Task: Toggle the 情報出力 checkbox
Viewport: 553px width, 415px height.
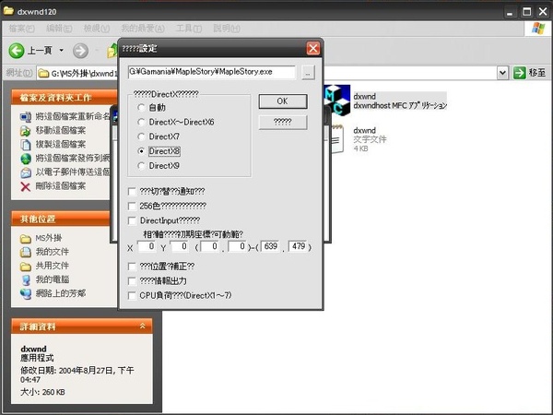Action: click(132, 281)
